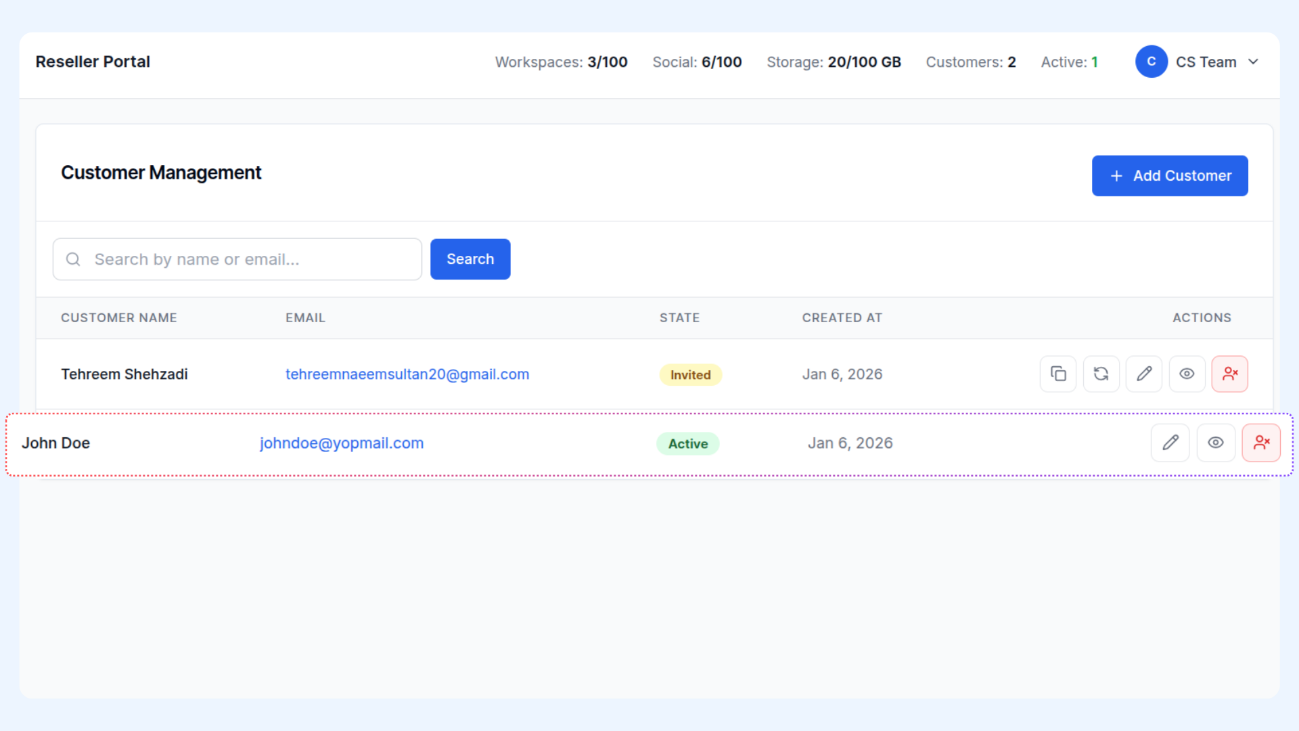Screen dimensions: 1299x731
Task: Click the Reseller Portal title
Action: tap(93, 62)
